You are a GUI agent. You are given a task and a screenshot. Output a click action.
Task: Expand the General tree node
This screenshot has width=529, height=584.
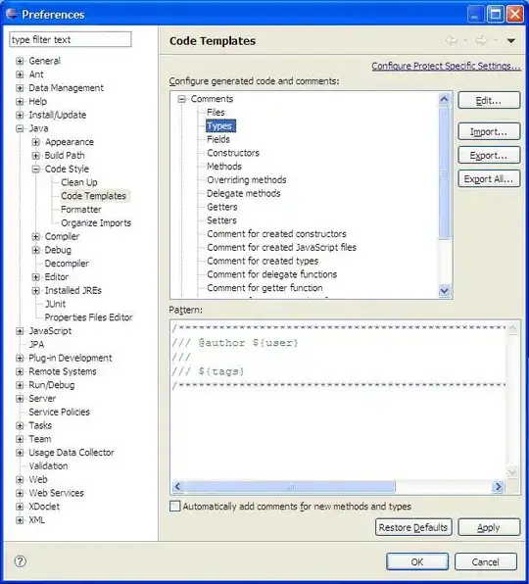tap(20, 61)
